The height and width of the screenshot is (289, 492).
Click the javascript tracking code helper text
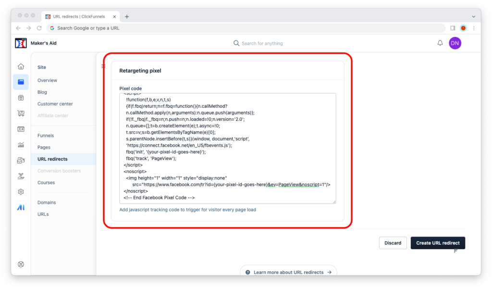188,210
